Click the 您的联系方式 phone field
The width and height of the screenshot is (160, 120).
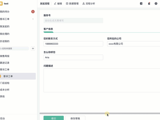73,44
